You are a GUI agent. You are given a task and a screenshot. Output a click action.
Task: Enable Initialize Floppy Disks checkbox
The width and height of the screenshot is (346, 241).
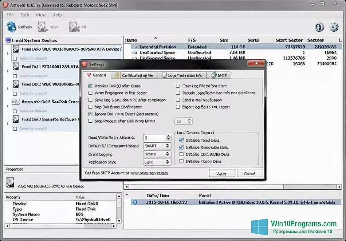pyautogui.click(x=181, y=161)
